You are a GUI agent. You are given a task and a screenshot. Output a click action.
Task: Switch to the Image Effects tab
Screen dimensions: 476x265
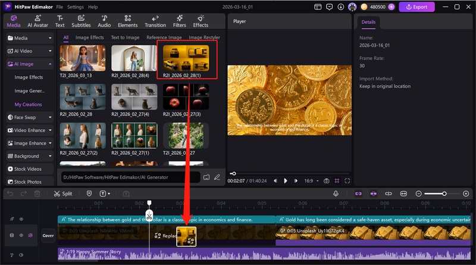(90, 38)
